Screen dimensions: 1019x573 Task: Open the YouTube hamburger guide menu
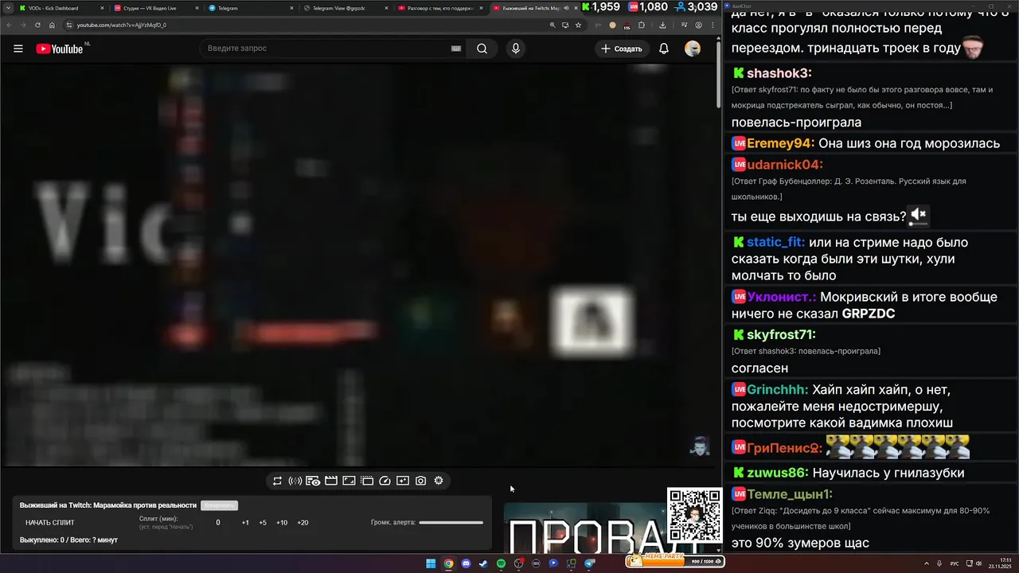tap(18, 49)
